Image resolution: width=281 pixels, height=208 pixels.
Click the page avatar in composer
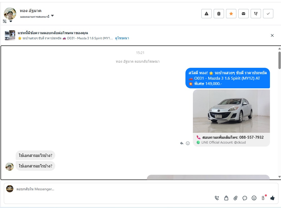(10, 189)
